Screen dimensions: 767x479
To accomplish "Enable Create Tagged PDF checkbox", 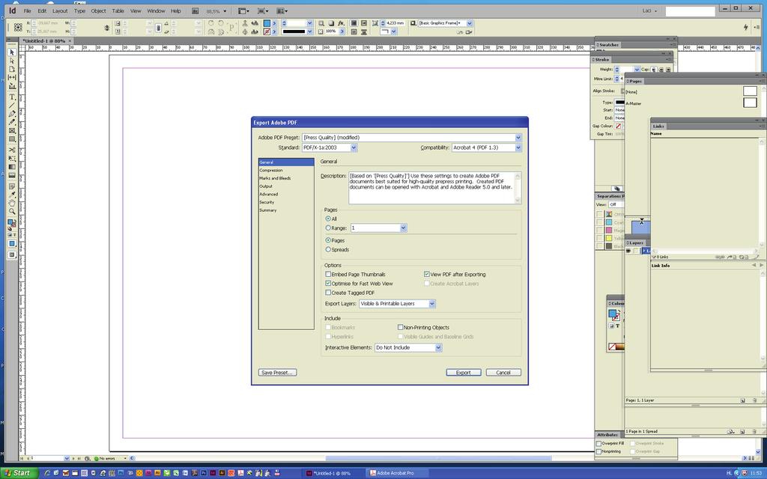I will (x=328, y=293).
